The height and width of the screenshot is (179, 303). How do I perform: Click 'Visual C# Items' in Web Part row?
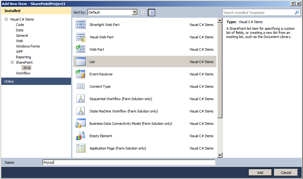point(201,49)
